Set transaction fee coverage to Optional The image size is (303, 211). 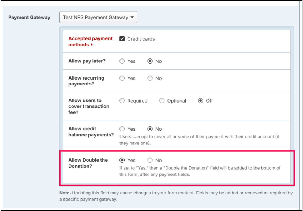coord(162,101)
